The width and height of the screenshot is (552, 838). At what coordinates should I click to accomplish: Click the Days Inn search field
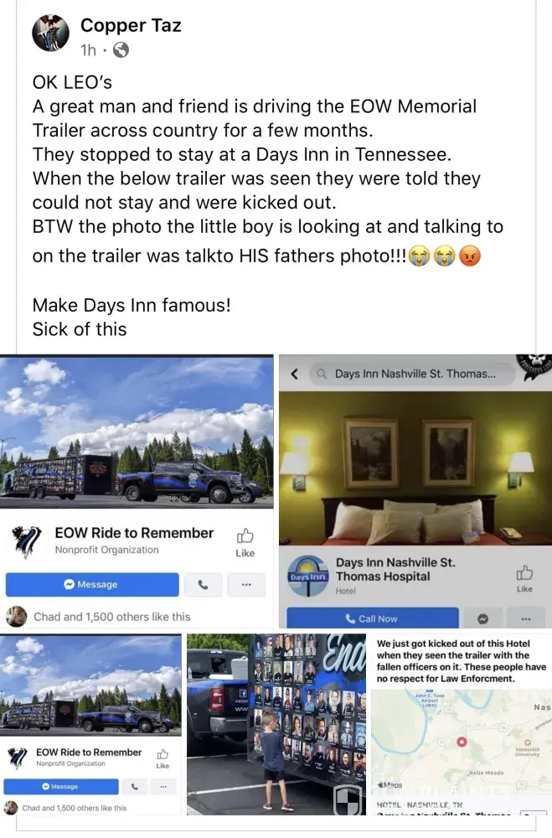pyautogui.click(x=412, y=374)
